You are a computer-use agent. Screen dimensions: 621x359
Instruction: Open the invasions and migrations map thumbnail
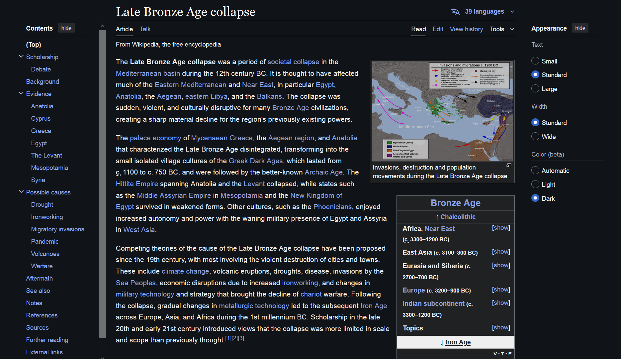[x=442, y=111]
